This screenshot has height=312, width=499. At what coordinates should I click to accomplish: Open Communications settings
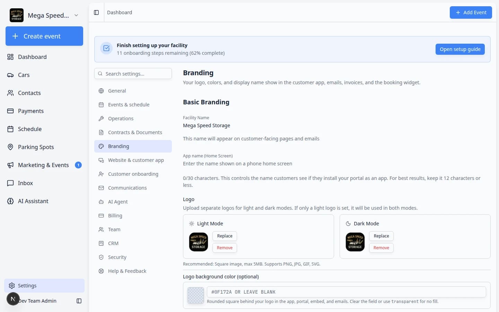point(133,188)
